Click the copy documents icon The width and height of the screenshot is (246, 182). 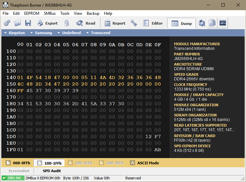212,23
